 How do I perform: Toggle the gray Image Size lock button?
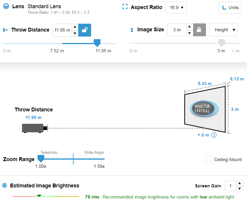(200, 30)
